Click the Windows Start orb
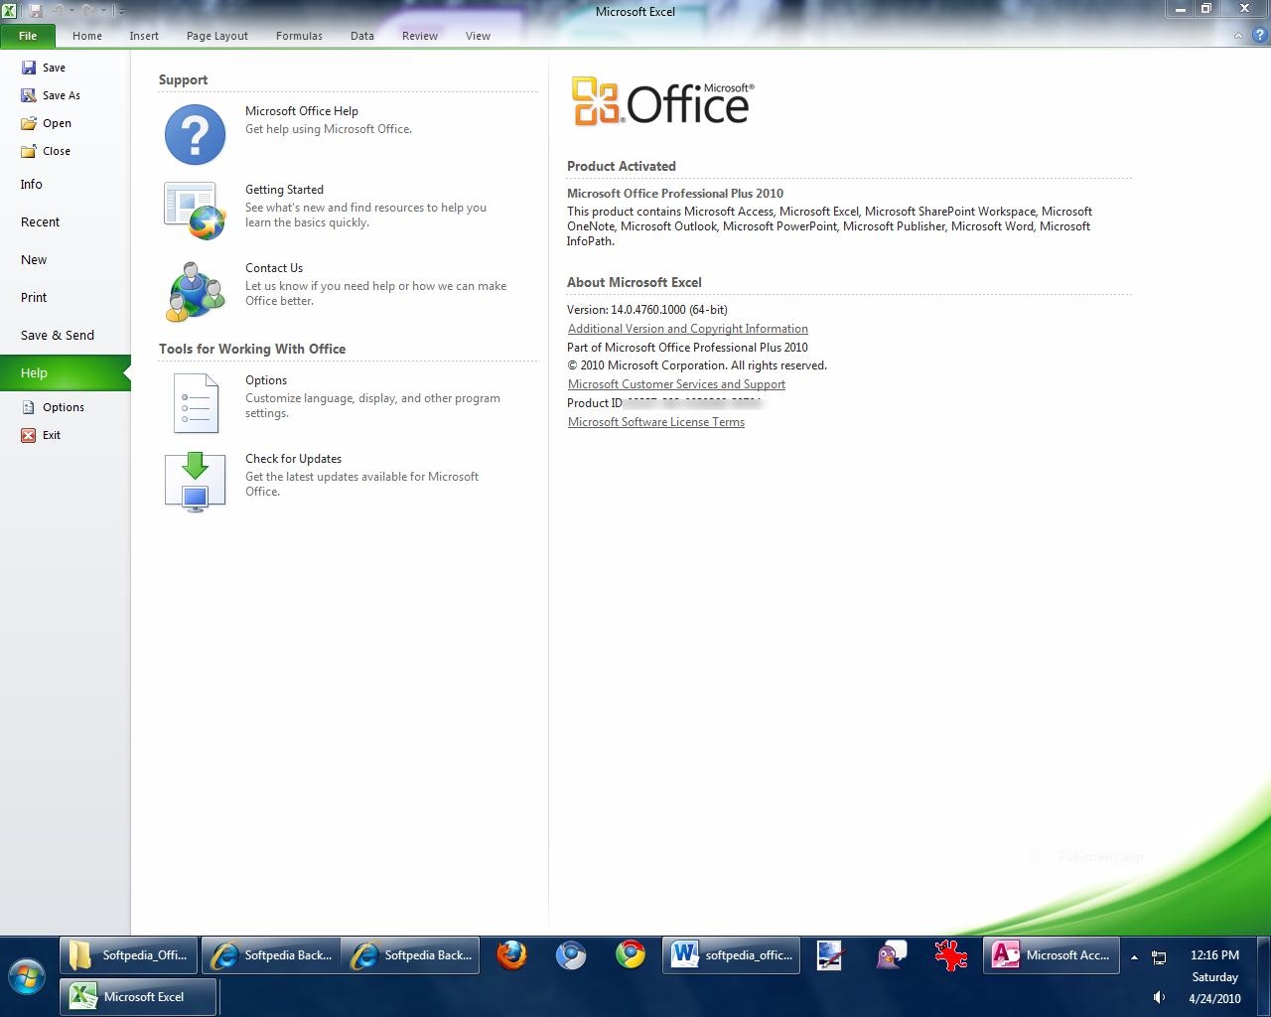Image resolution: width=1271 pixels, height=1017 pixels. tap(27, 977)
